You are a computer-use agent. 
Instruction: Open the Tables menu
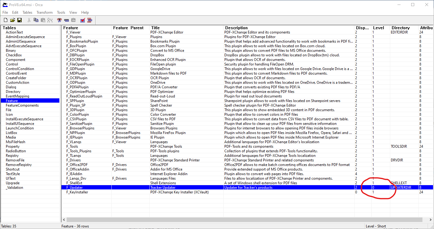click(27, 12)
